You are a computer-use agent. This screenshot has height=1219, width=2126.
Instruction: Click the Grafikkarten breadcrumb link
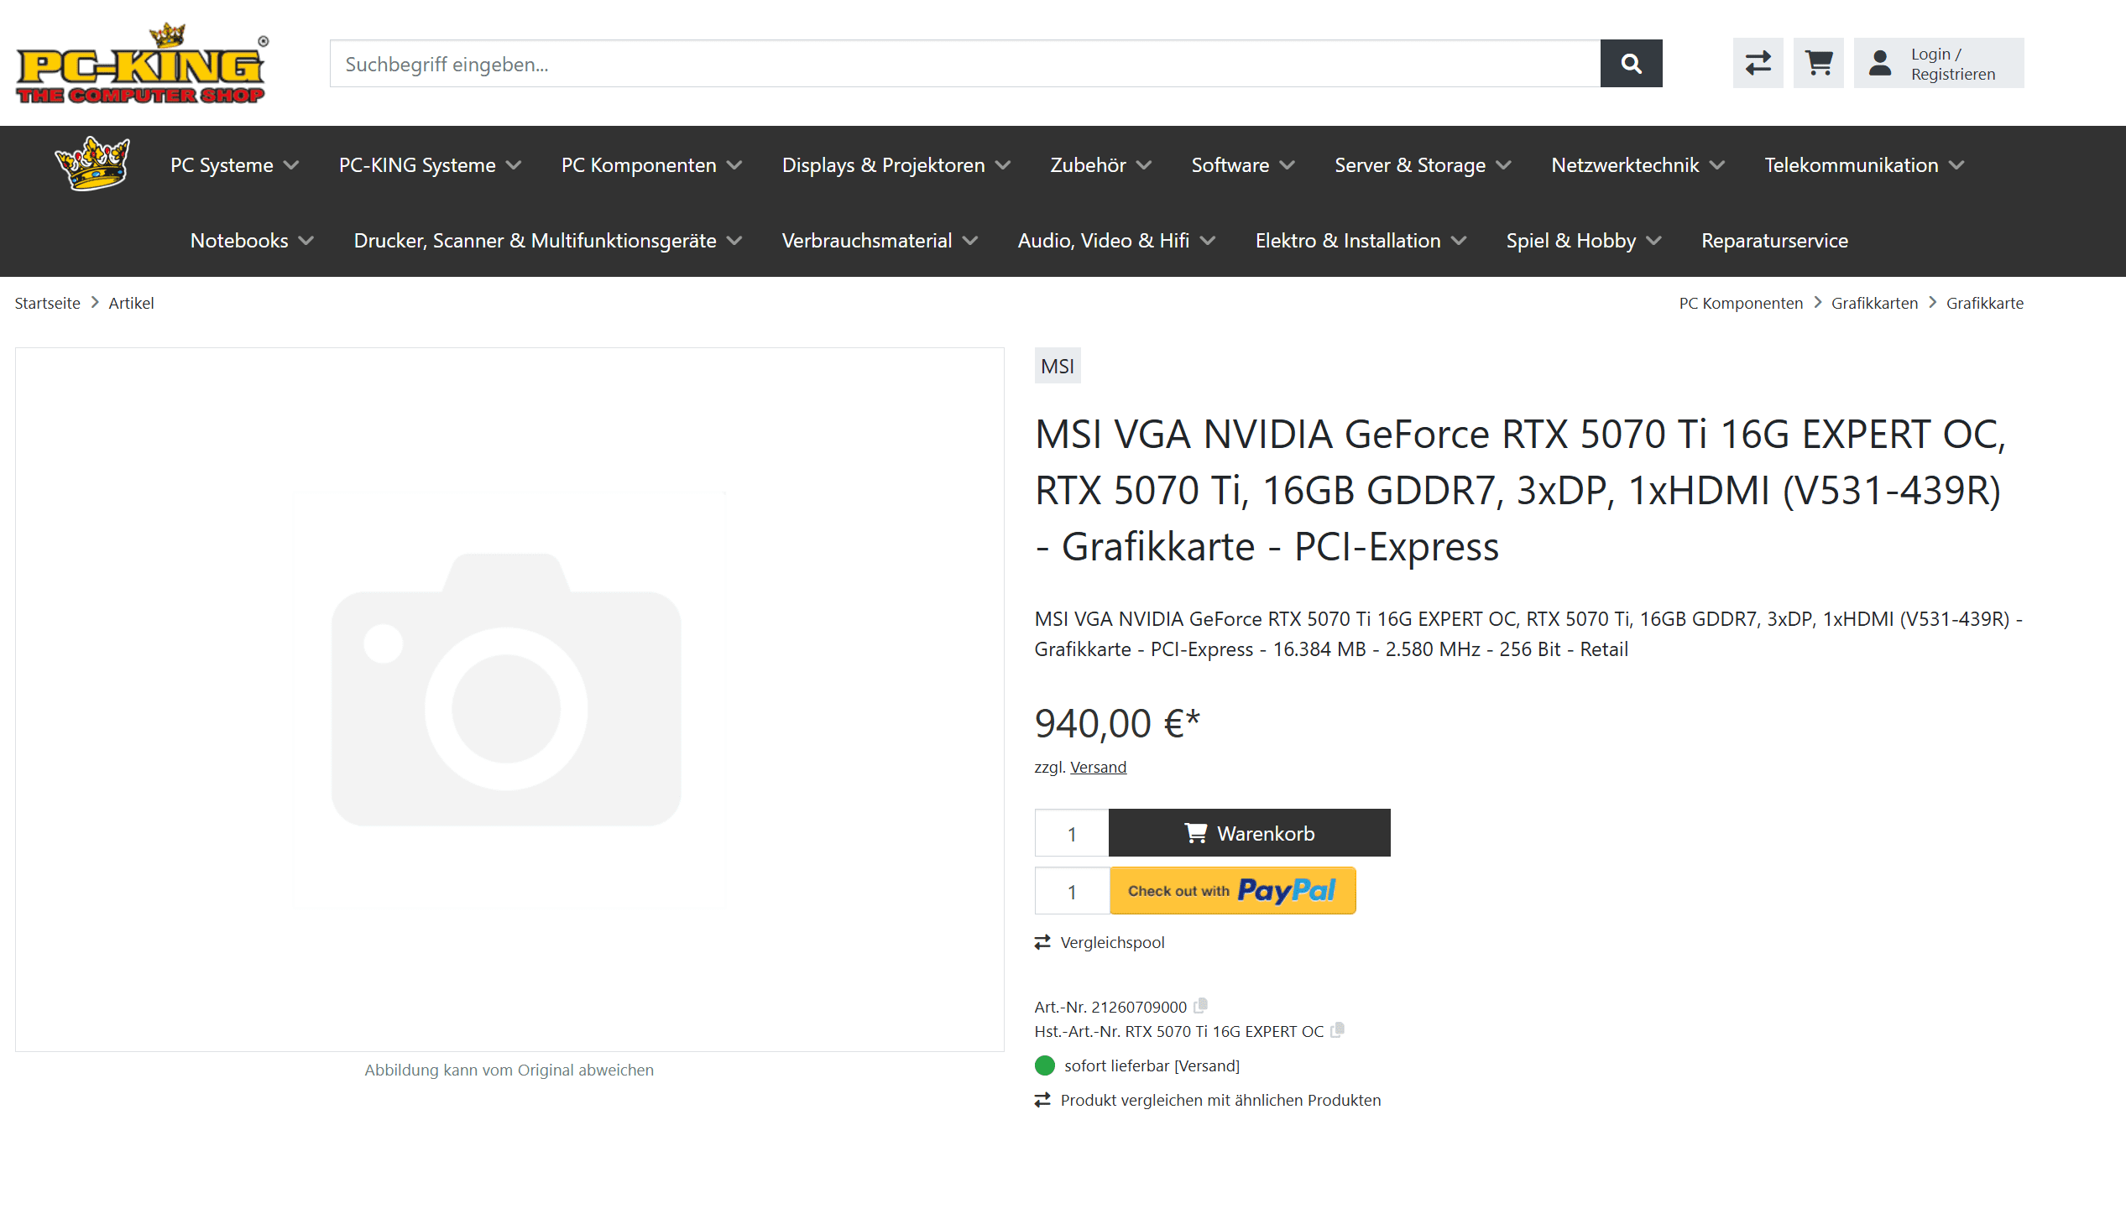point(1873,303)
